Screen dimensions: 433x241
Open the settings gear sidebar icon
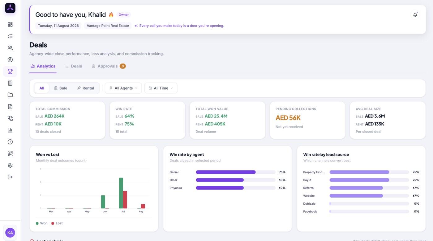click(x=10, y=165)
